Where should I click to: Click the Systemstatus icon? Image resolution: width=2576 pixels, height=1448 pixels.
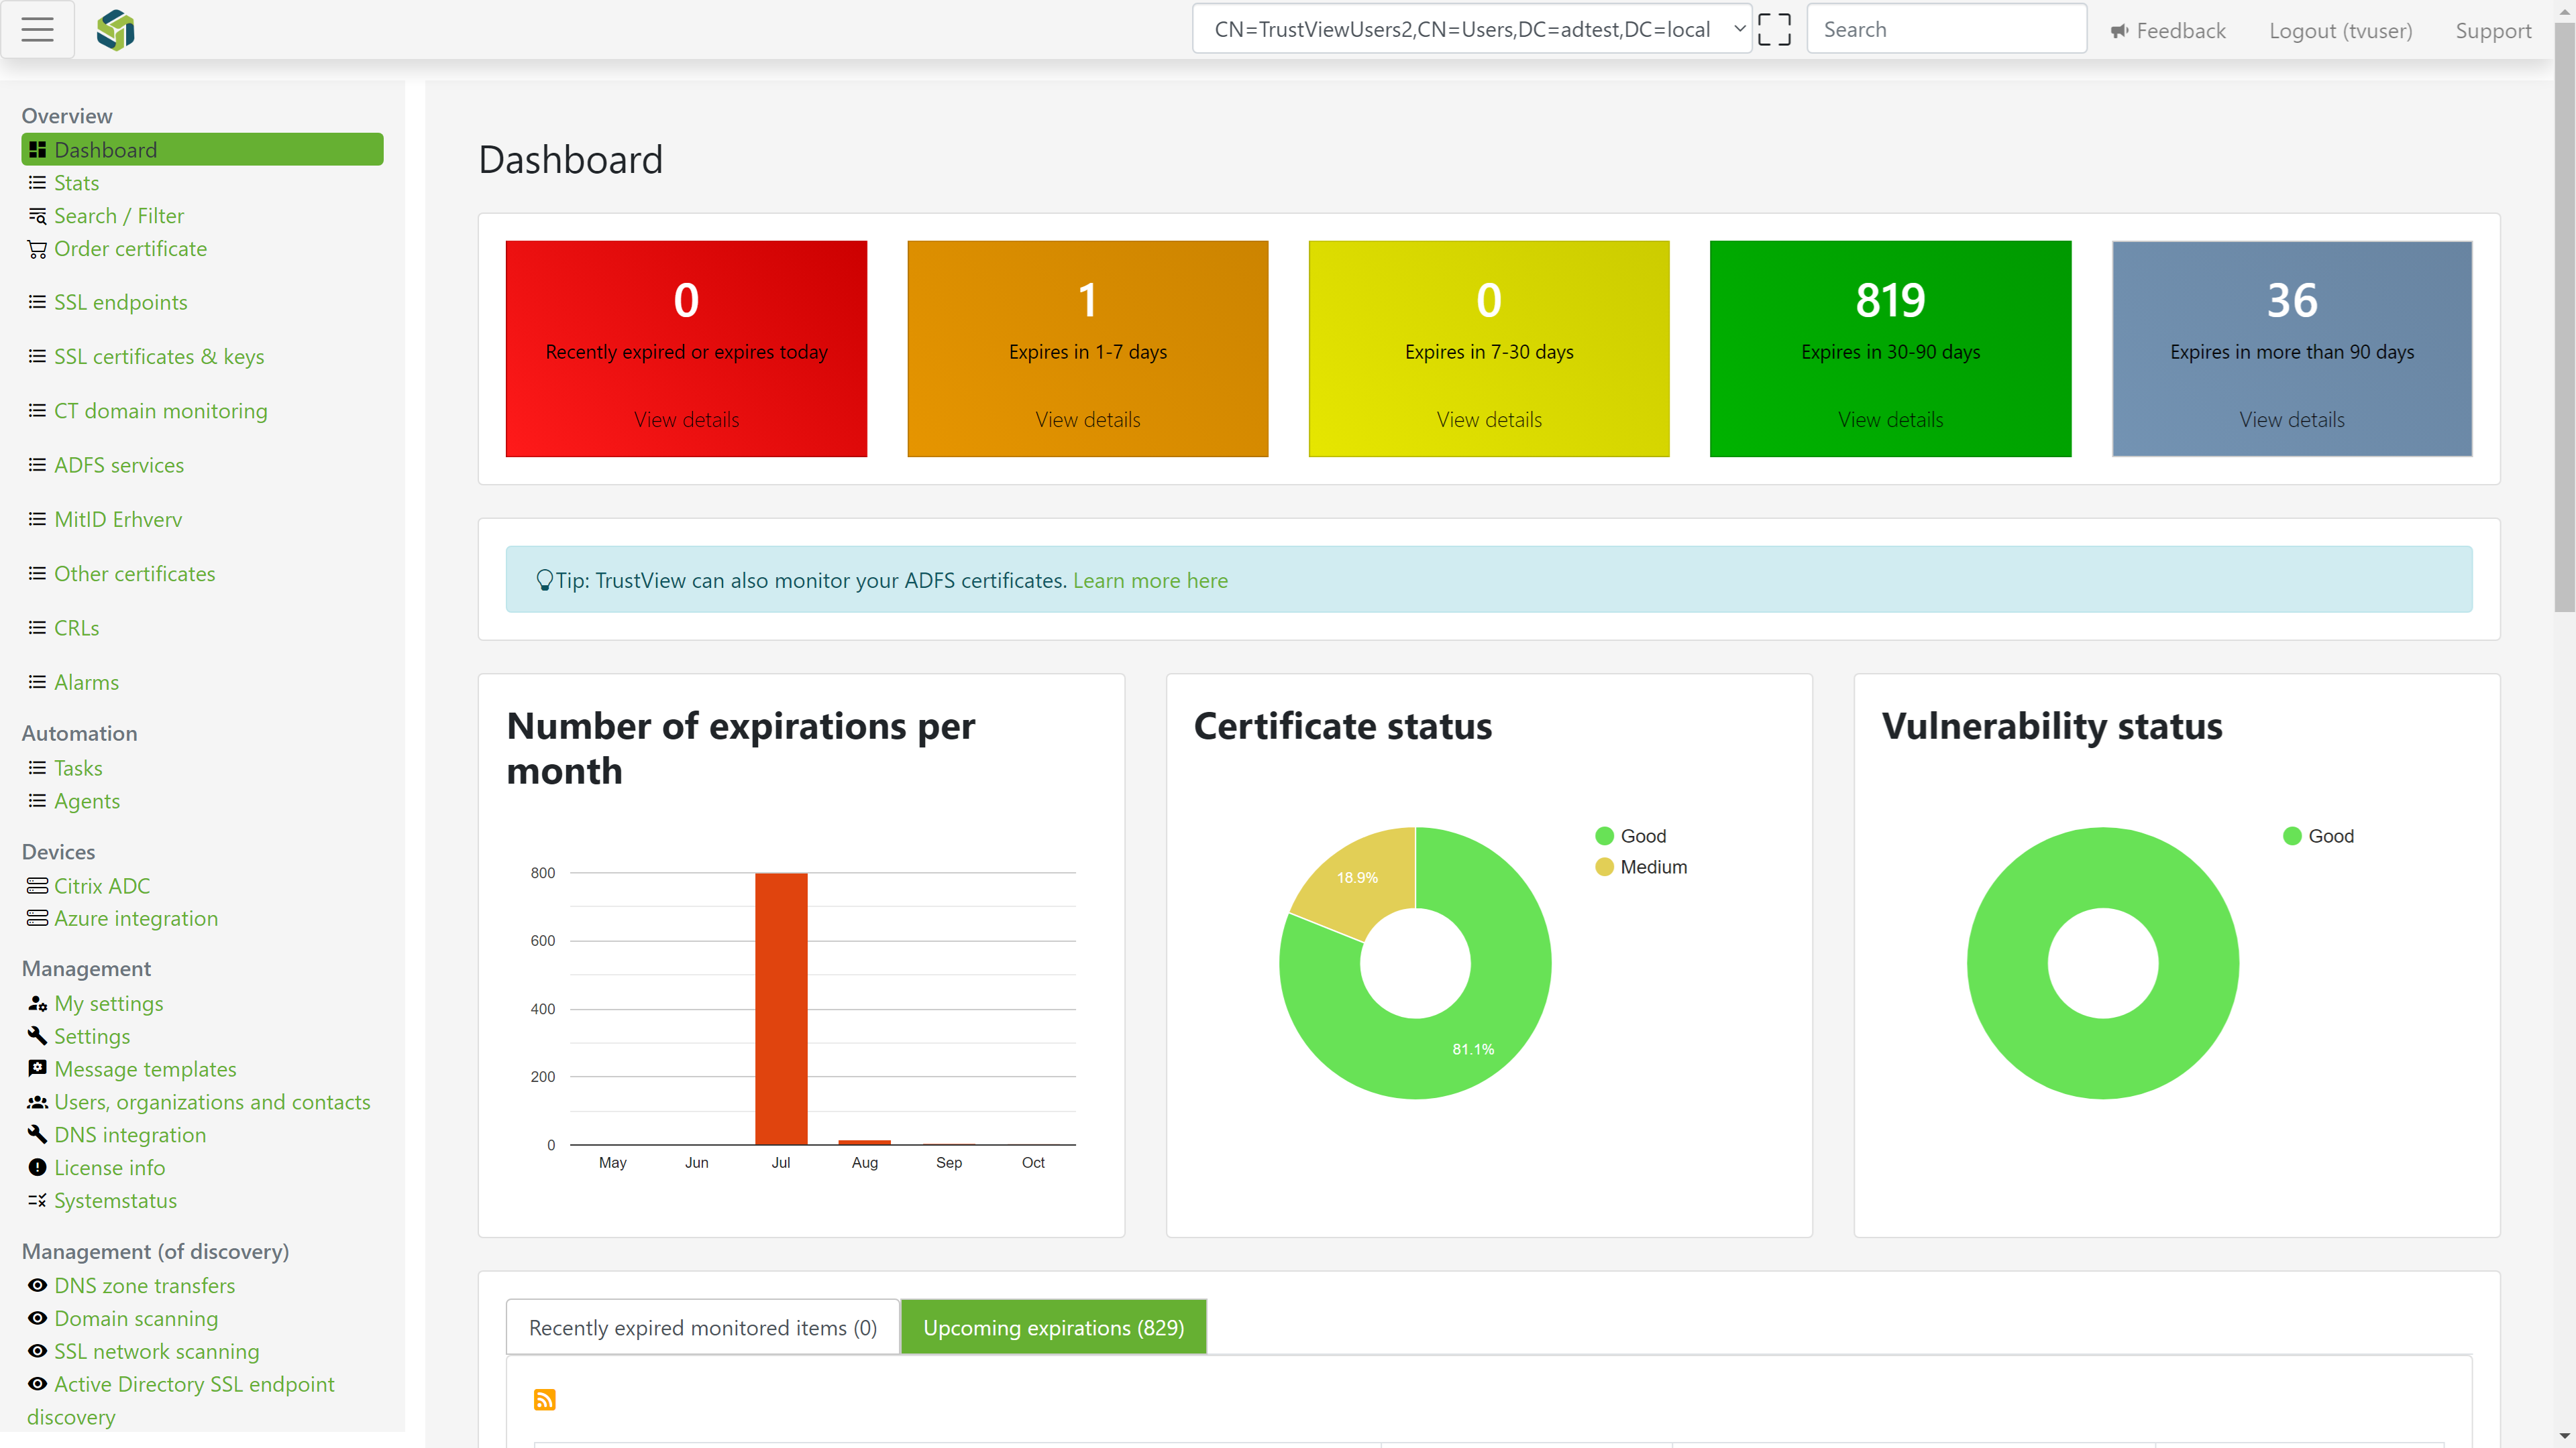coord(38,1200)
